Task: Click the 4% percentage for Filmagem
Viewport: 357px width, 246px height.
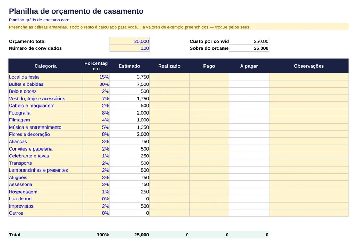Action: (96, 120)
